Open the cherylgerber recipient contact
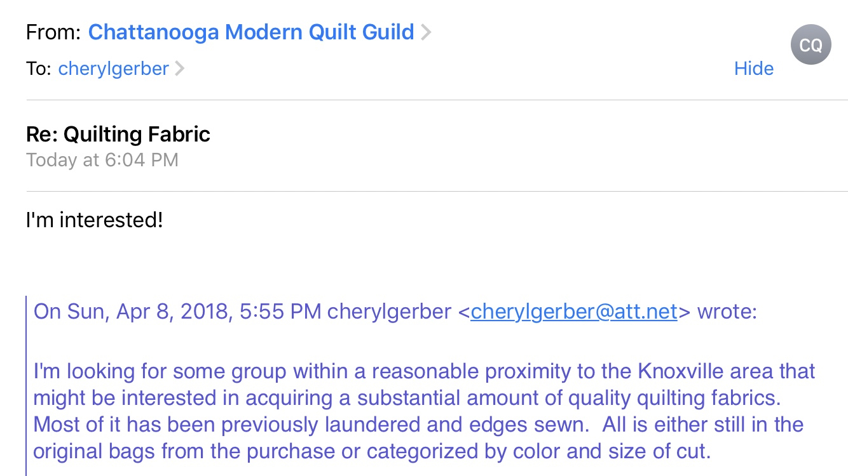 (113, 69)
